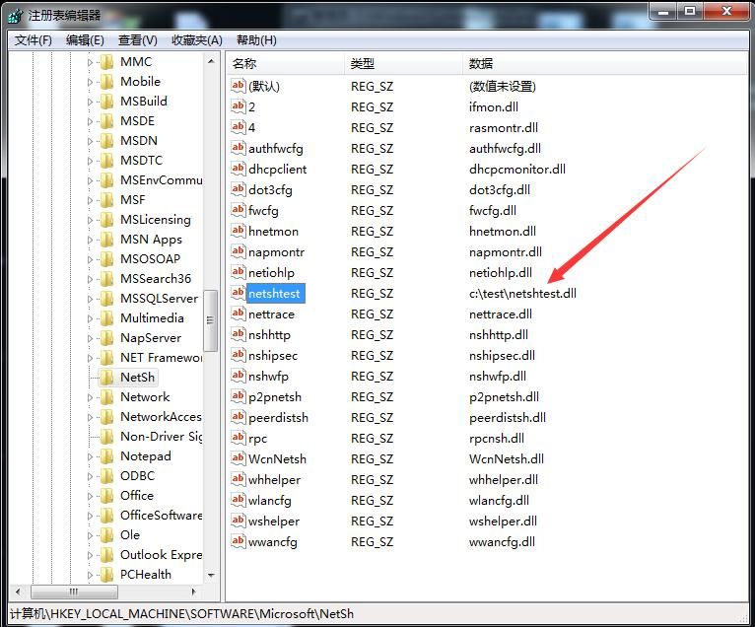The width and height of the screenshot is (755, 627).
Task: Click the string value icon next to netshtest
Action: click(238, 293)
